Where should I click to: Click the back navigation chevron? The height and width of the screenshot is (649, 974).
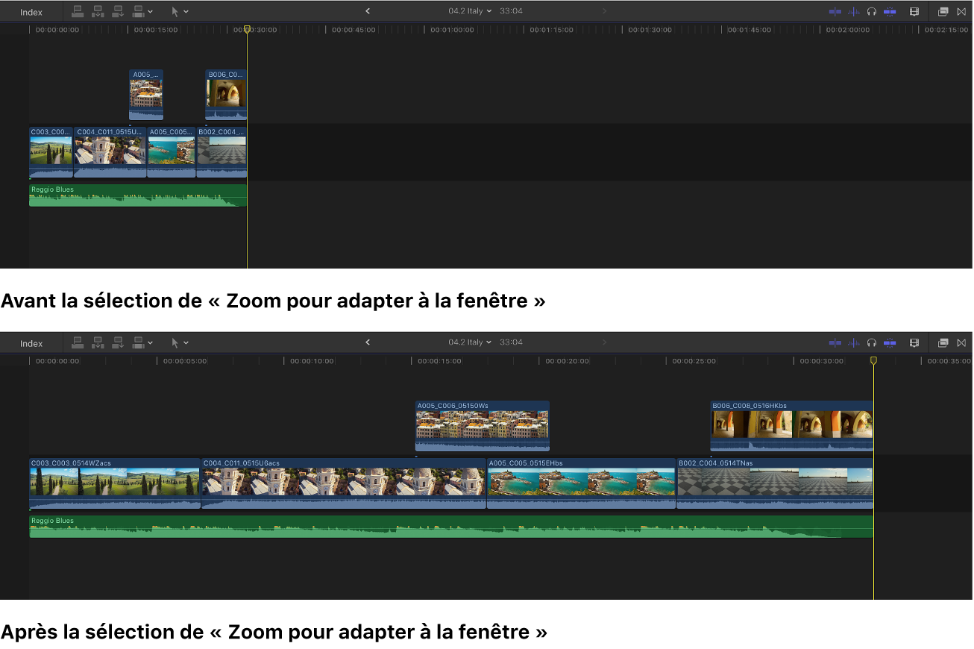[x=367, y=10]
